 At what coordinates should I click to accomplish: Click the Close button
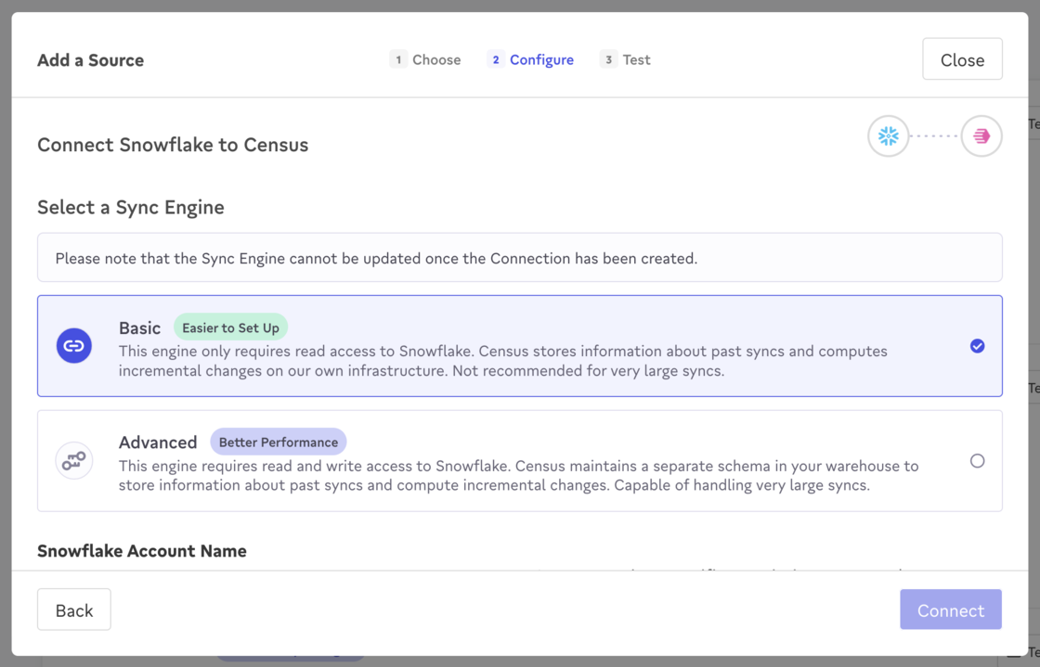click(962, 58)
